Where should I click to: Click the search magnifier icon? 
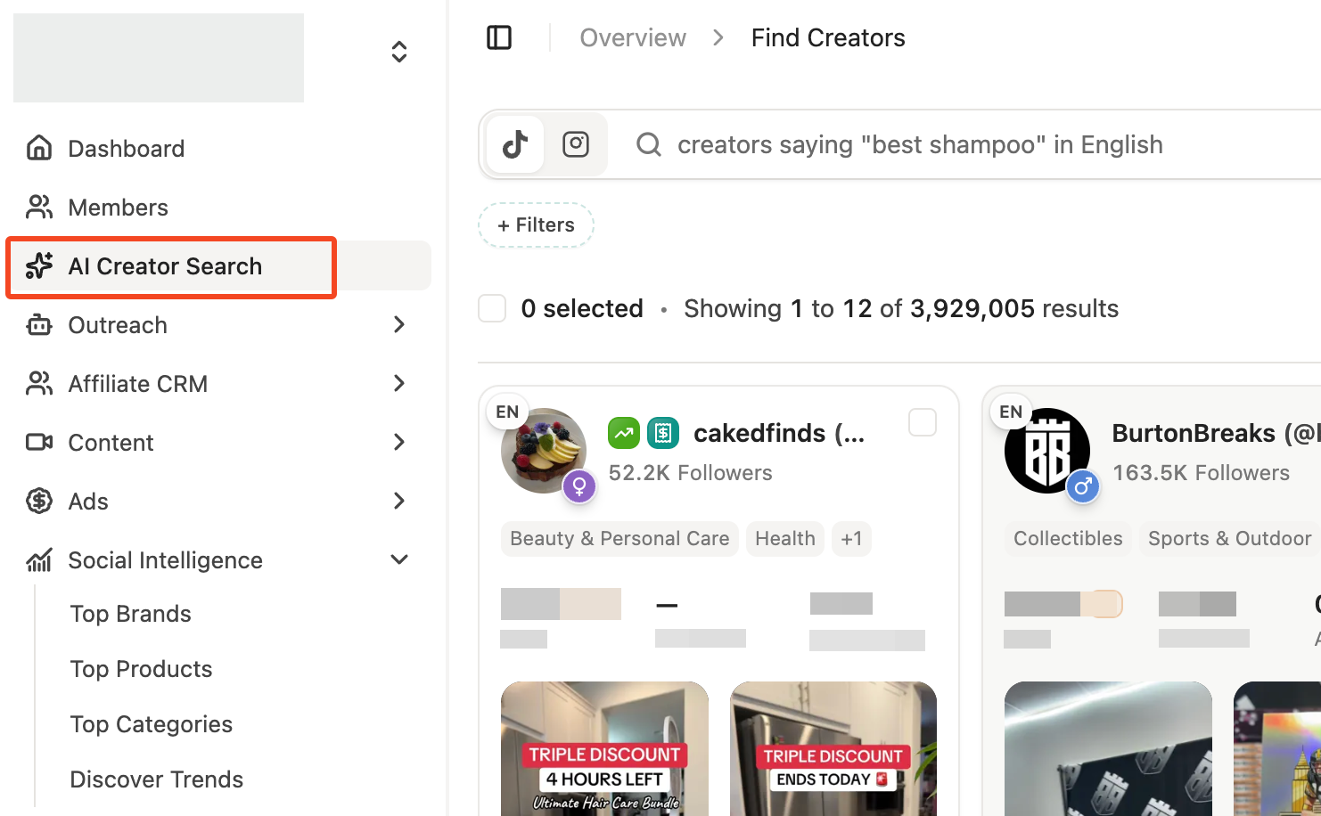[x=649, y=144]
